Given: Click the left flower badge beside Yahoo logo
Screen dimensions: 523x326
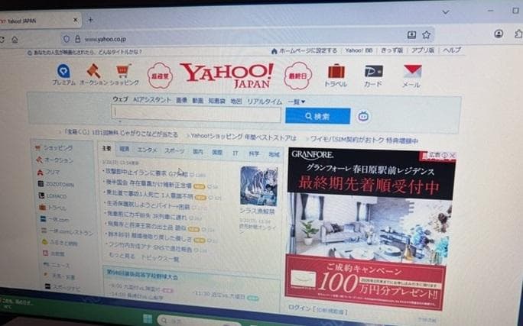Looking at the screenshot, I should pyautogui.click(x=160, y=76).
